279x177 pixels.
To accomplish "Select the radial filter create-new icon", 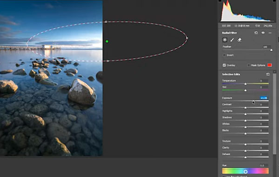I will (225, 40).
